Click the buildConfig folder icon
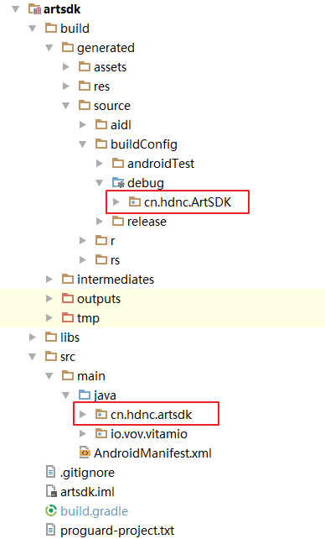The width and height of the screenshot is (325, 539). (x=101, y=144)
